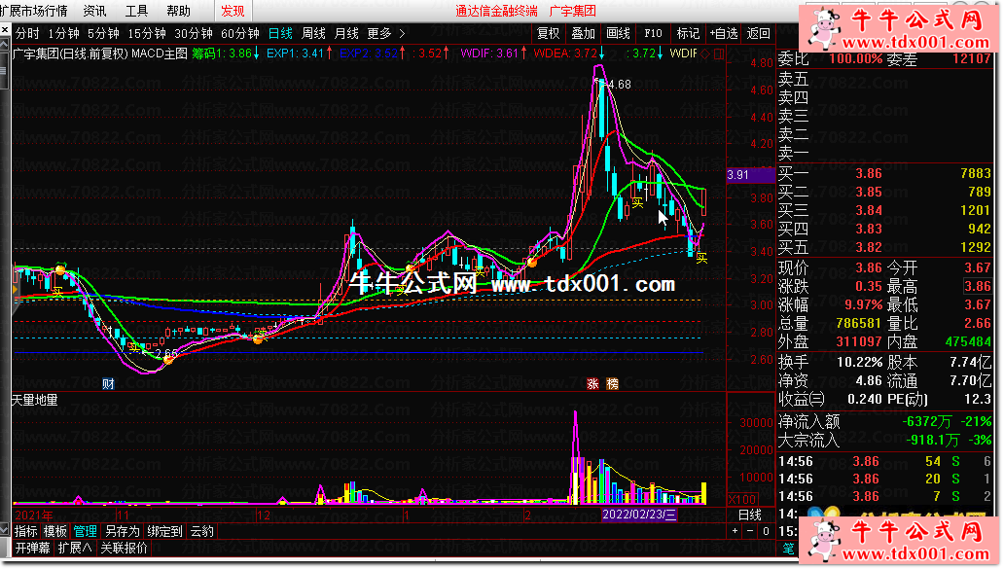Click the WDIF: 3.61 legend value
The height and width of the screenshot is (569, 1004).
pos(489,53)
